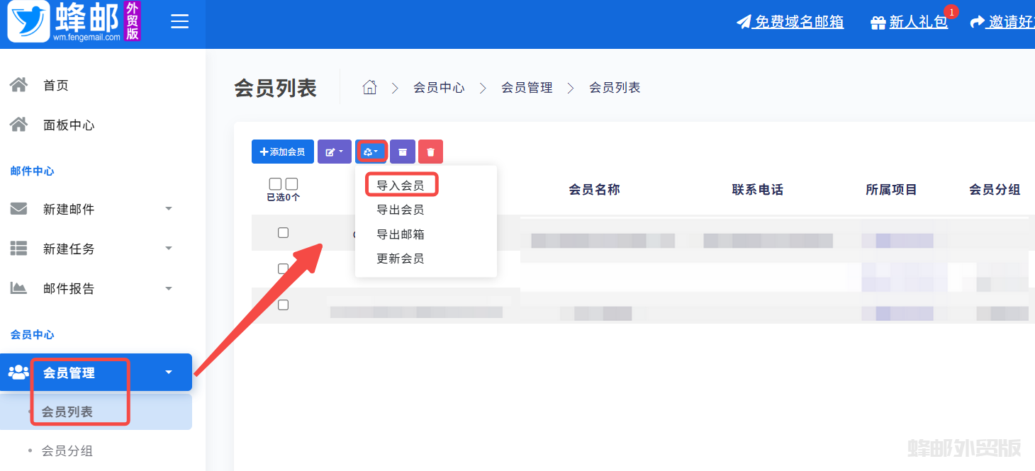This screenshot has height=471, width=1035.
Task: Choose 导出邮箱 in the dropdown menu
Action: (401, 234)
